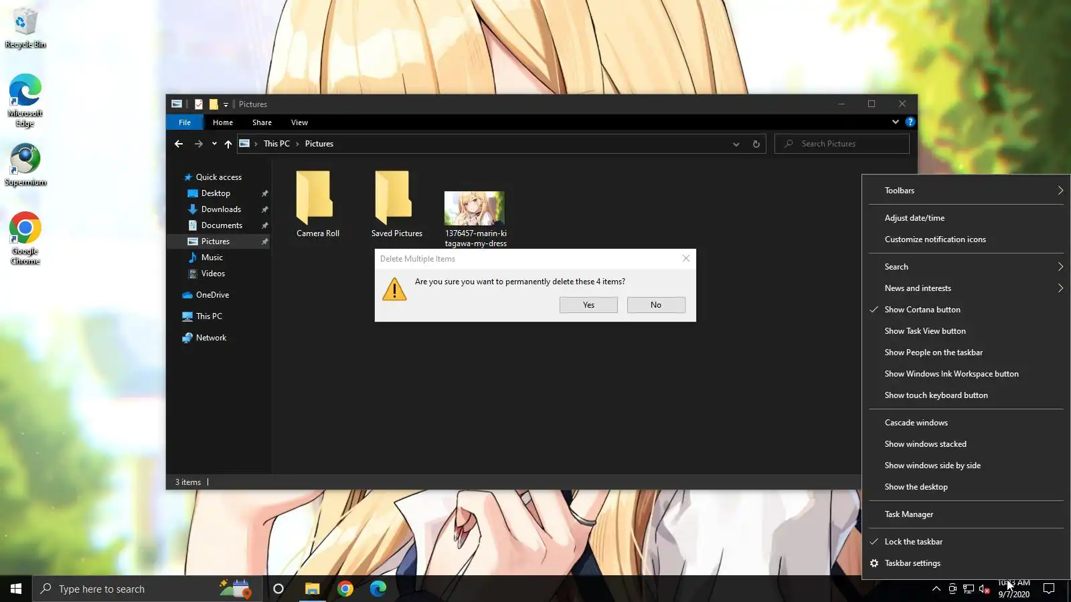Screen dimensions: 1071x602
Task: Select Show windows side by side
Action: 966,466
